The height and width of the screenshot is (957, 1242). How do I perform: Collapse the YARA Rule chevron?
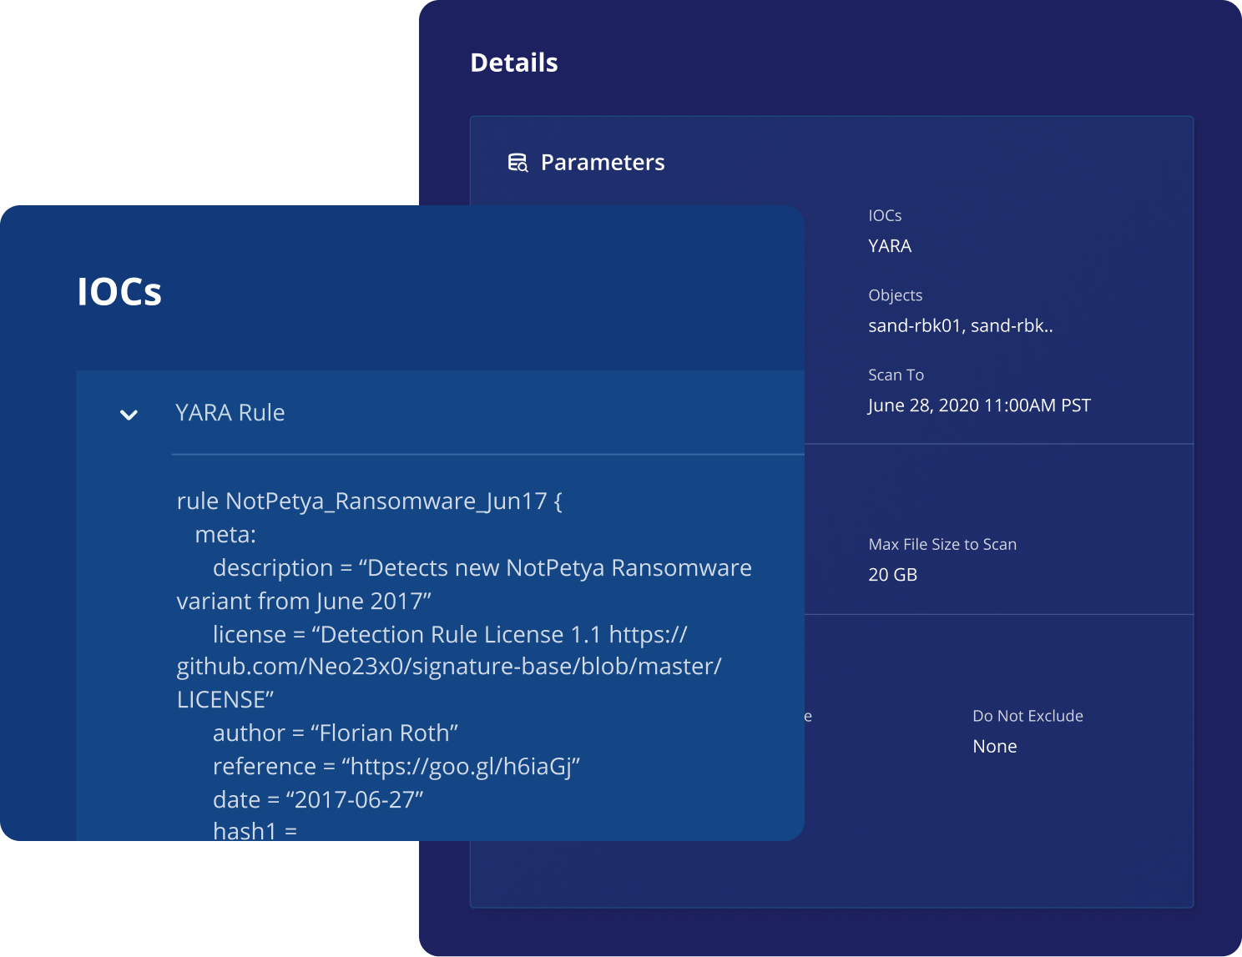(129, 415)
